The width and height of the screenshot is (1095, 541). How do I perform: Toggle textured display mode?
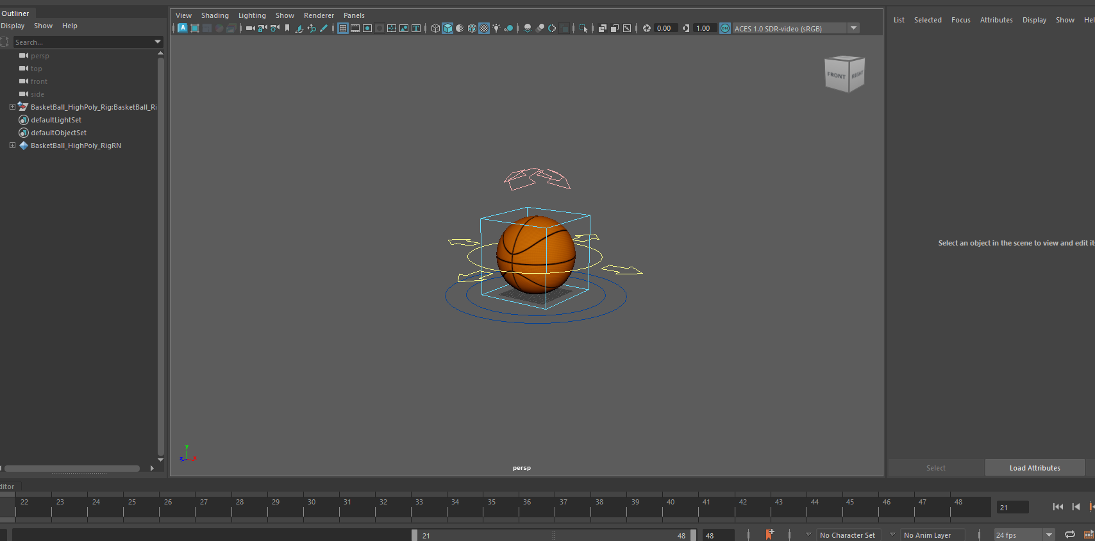(484, 28)
